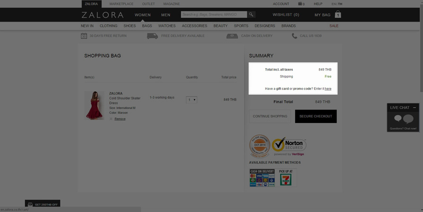The height and width of the screenshot is (212, 423).
Task: Click the My Bag text link
Action: click(x=322, y=15)
